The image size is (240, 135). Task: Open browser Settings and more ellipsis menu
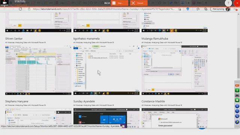236,9
